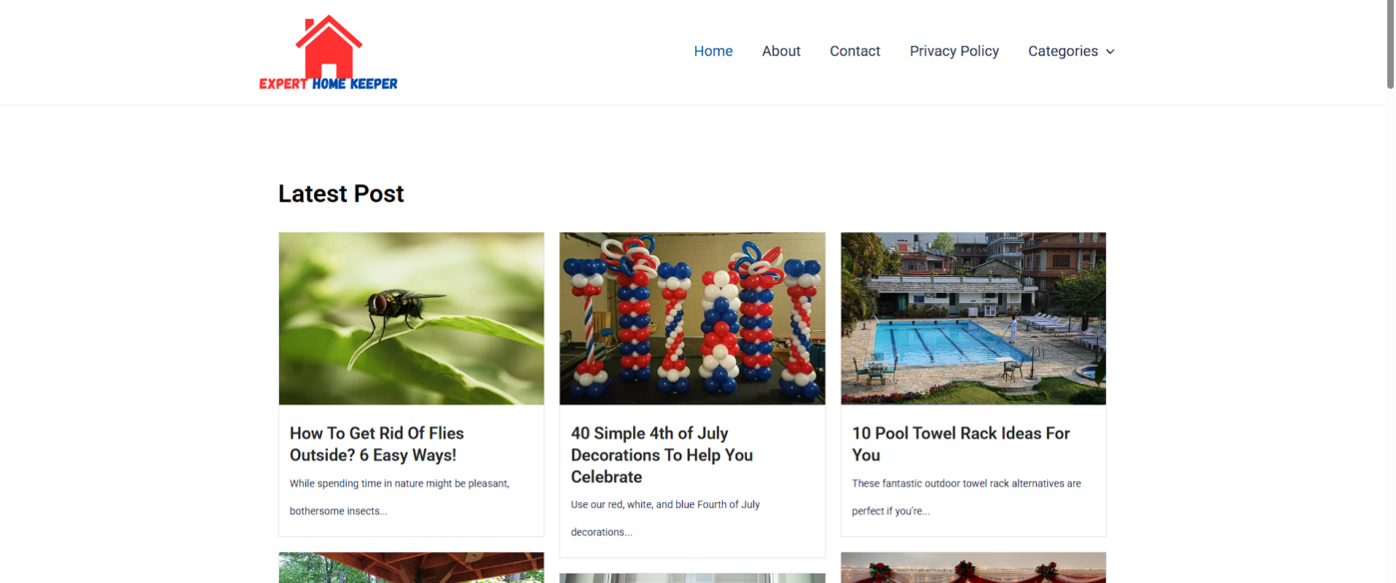Open the balloon columns post image
Screen dimensions: 1396x583
(x=692, y=319)
